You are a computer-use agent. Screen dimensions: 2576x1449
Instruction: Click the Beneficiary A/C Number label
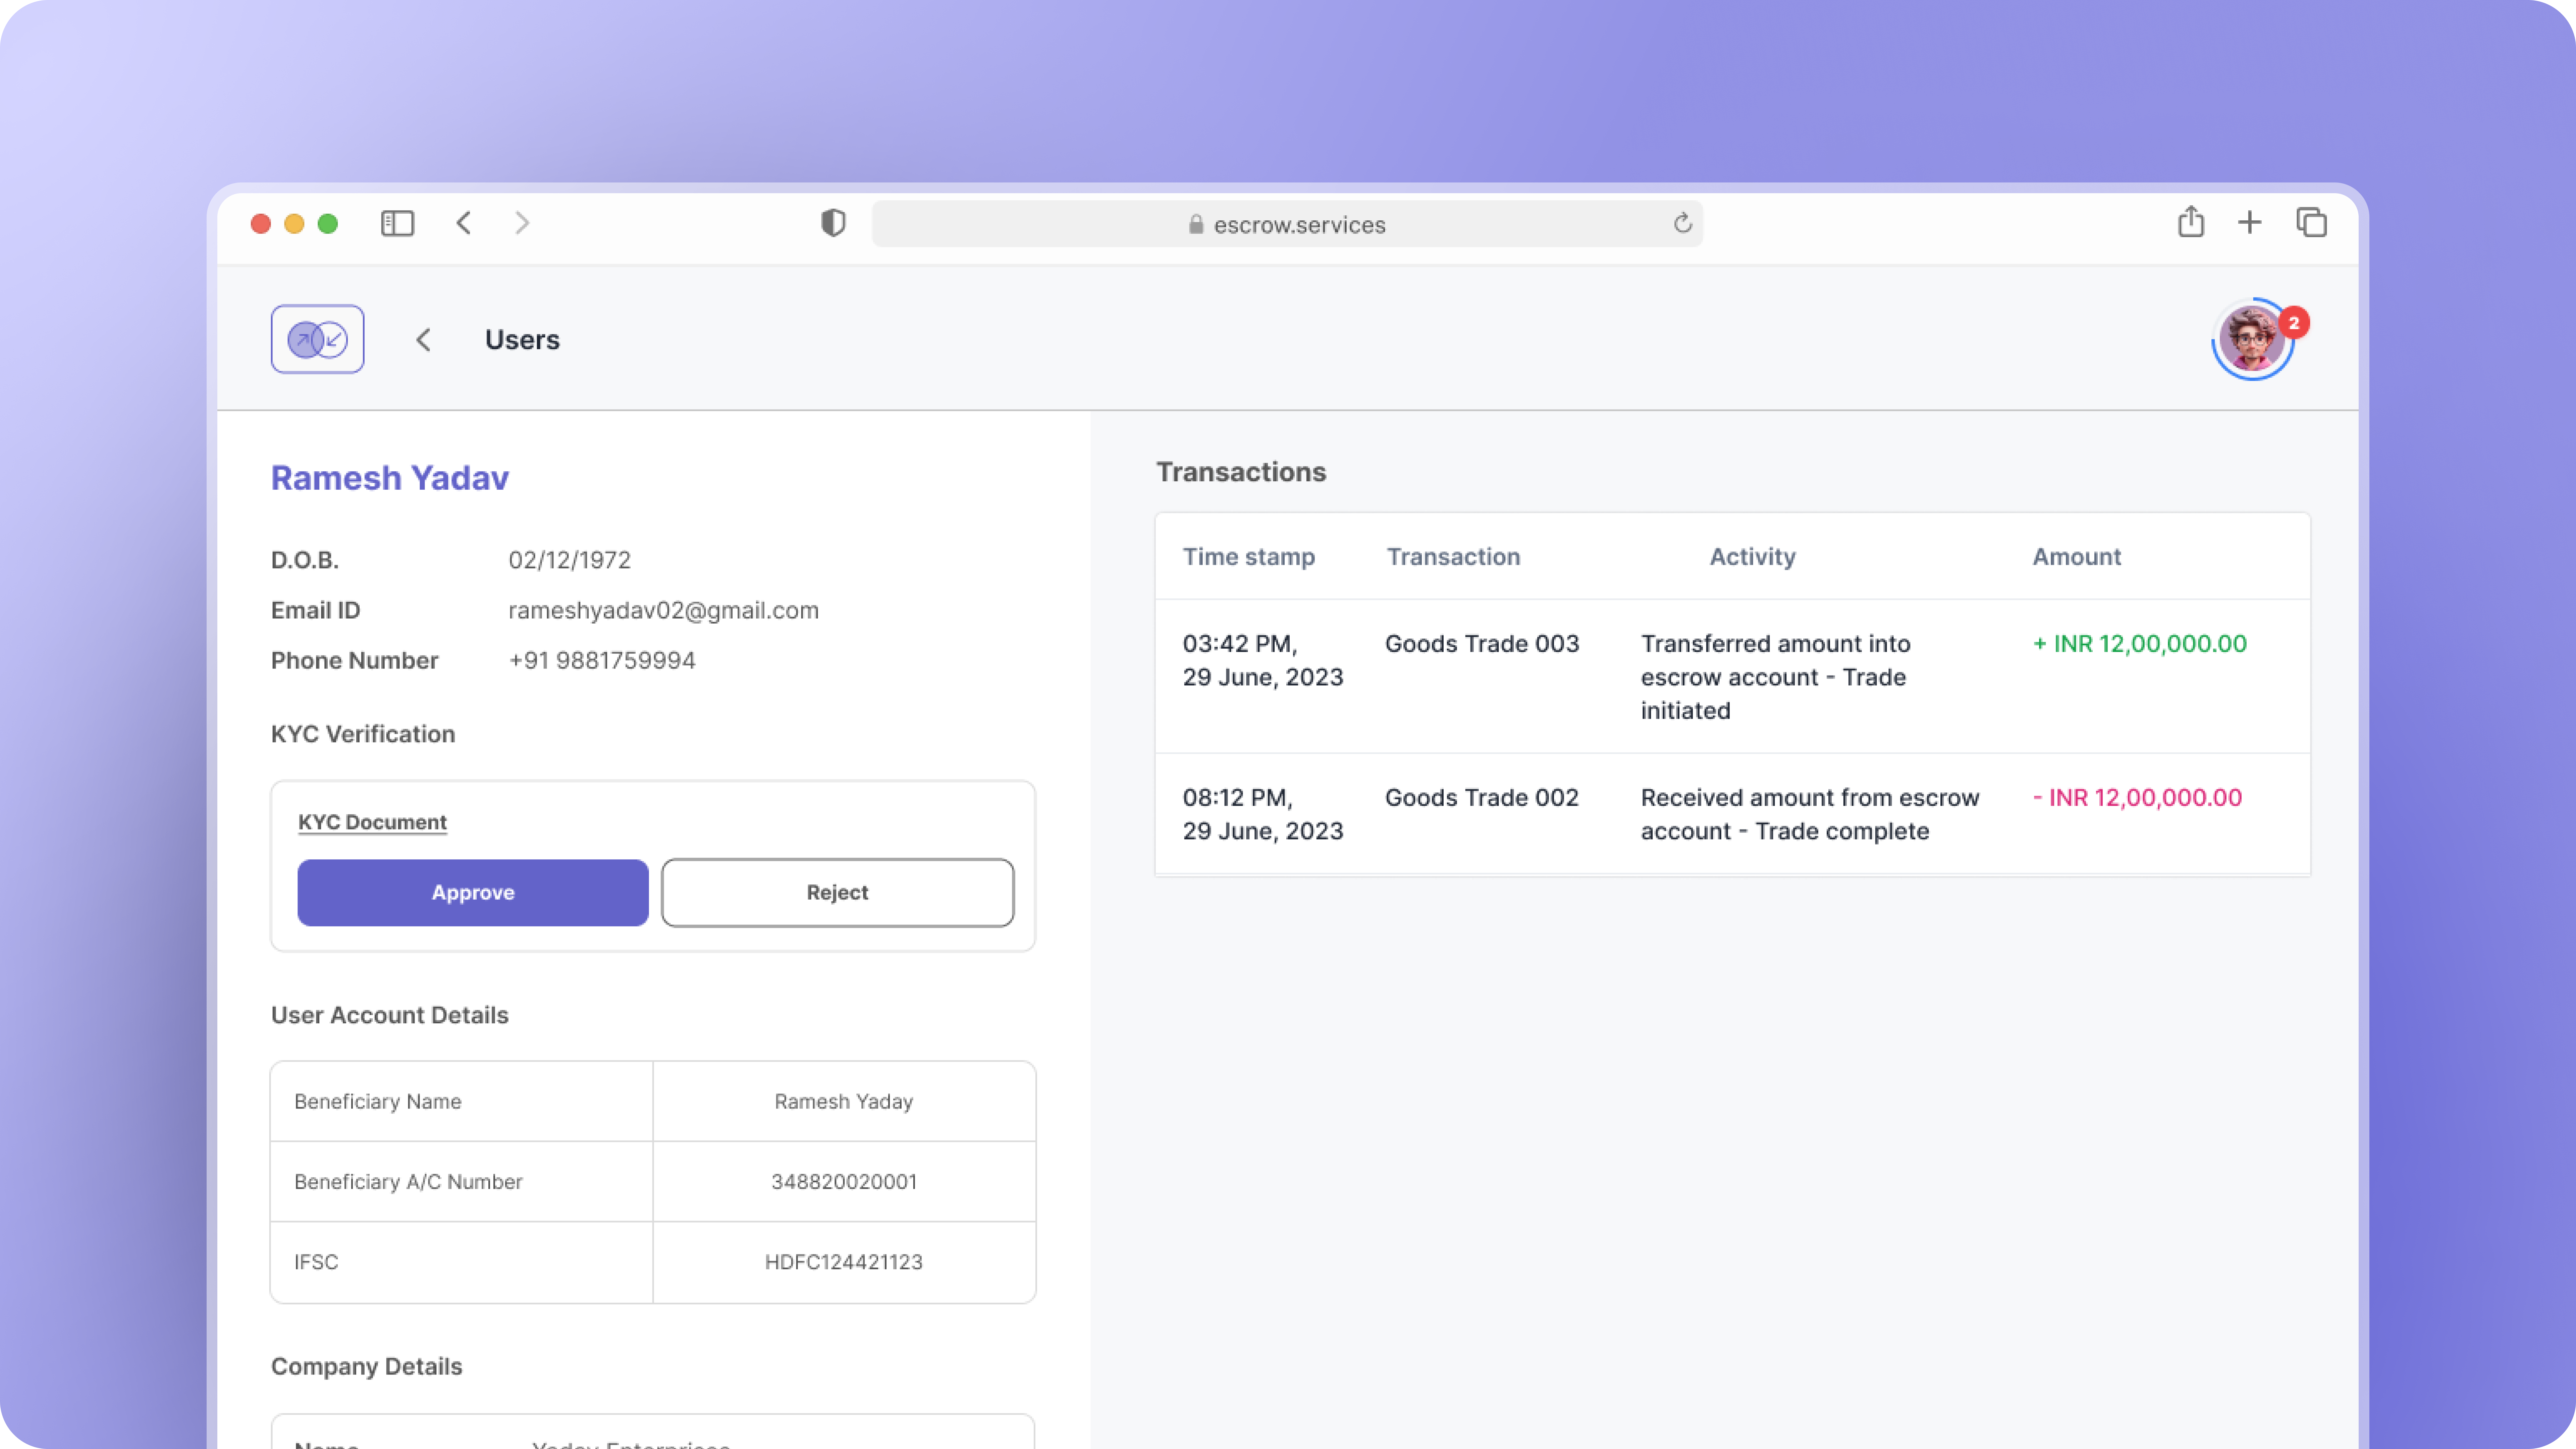pyautogui.click(x=408, y=1182)
